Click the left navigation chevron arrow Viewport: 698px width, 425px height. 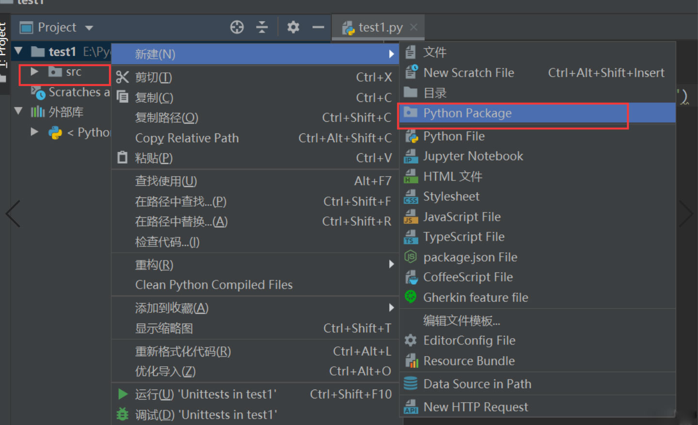[x=13, y=213]
